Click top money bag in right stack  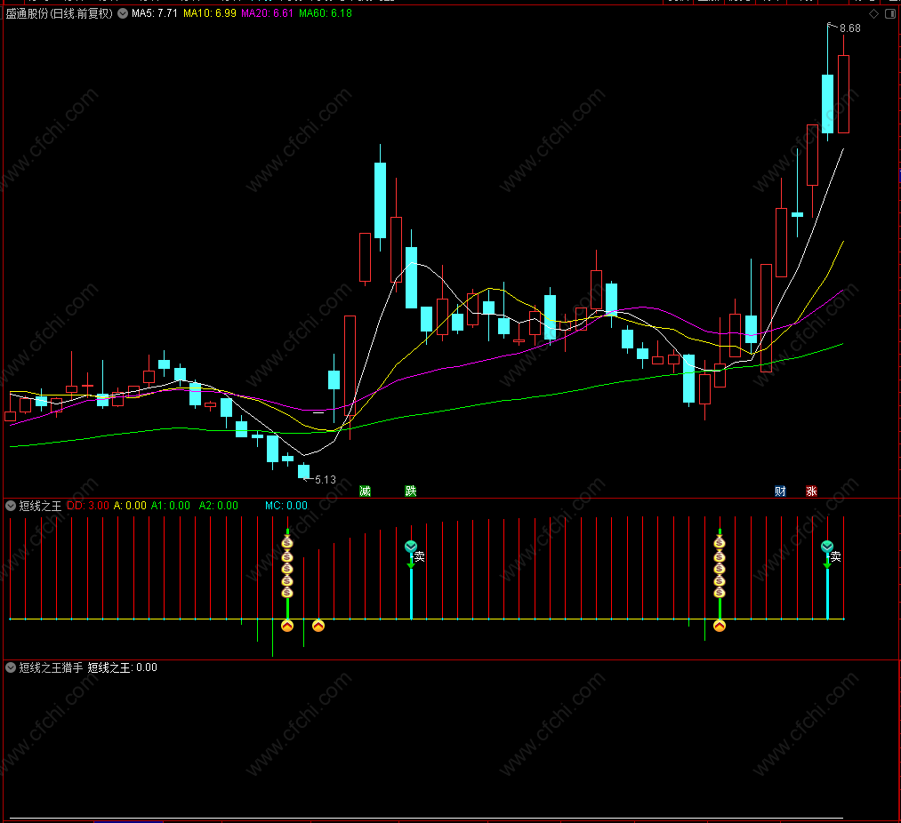(x=720, y=543)
